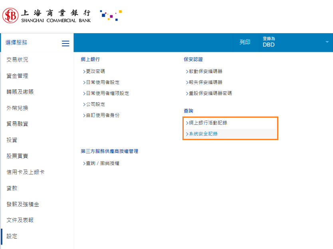Click 查詢 / 撤銷授權 link
The image size is (333, 249).
[102, 163]
